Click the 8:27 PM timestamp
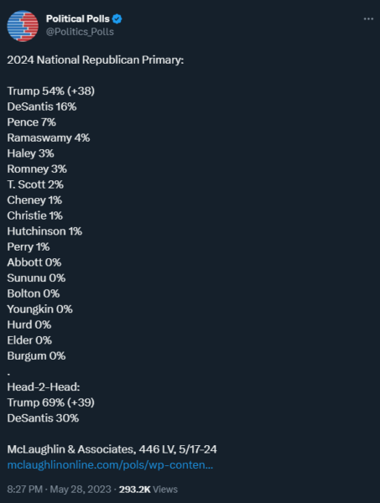The width and height of the screenshot is (380, 503). [x=24, y=490]
